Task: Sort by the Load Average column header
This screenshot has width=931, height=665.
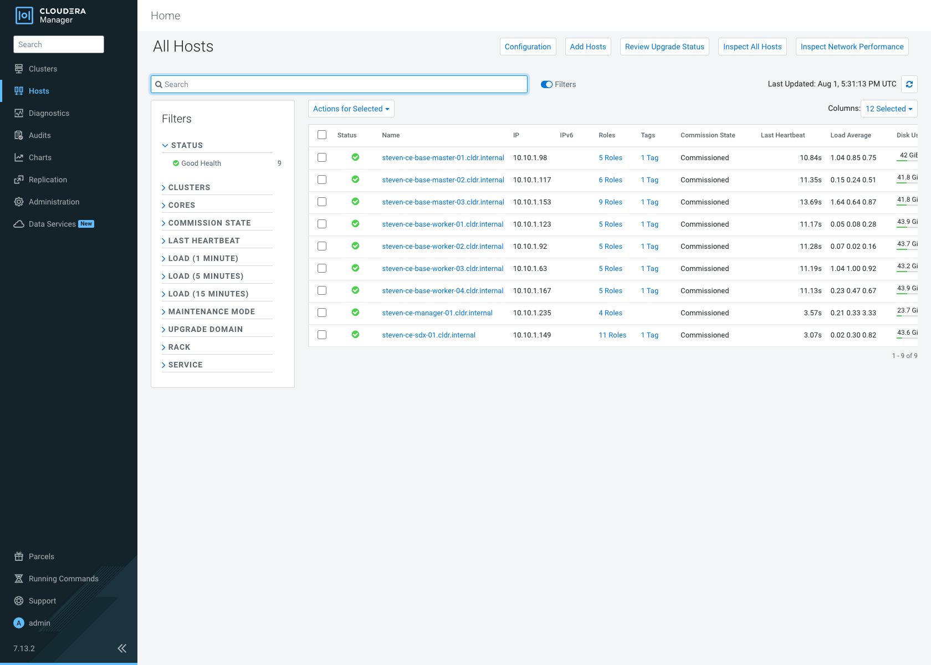Action: pyautogui.click(x=851, y=135)
